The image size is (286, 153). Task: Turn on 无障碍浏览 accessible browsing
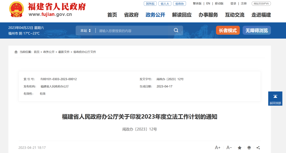[256, 30]
